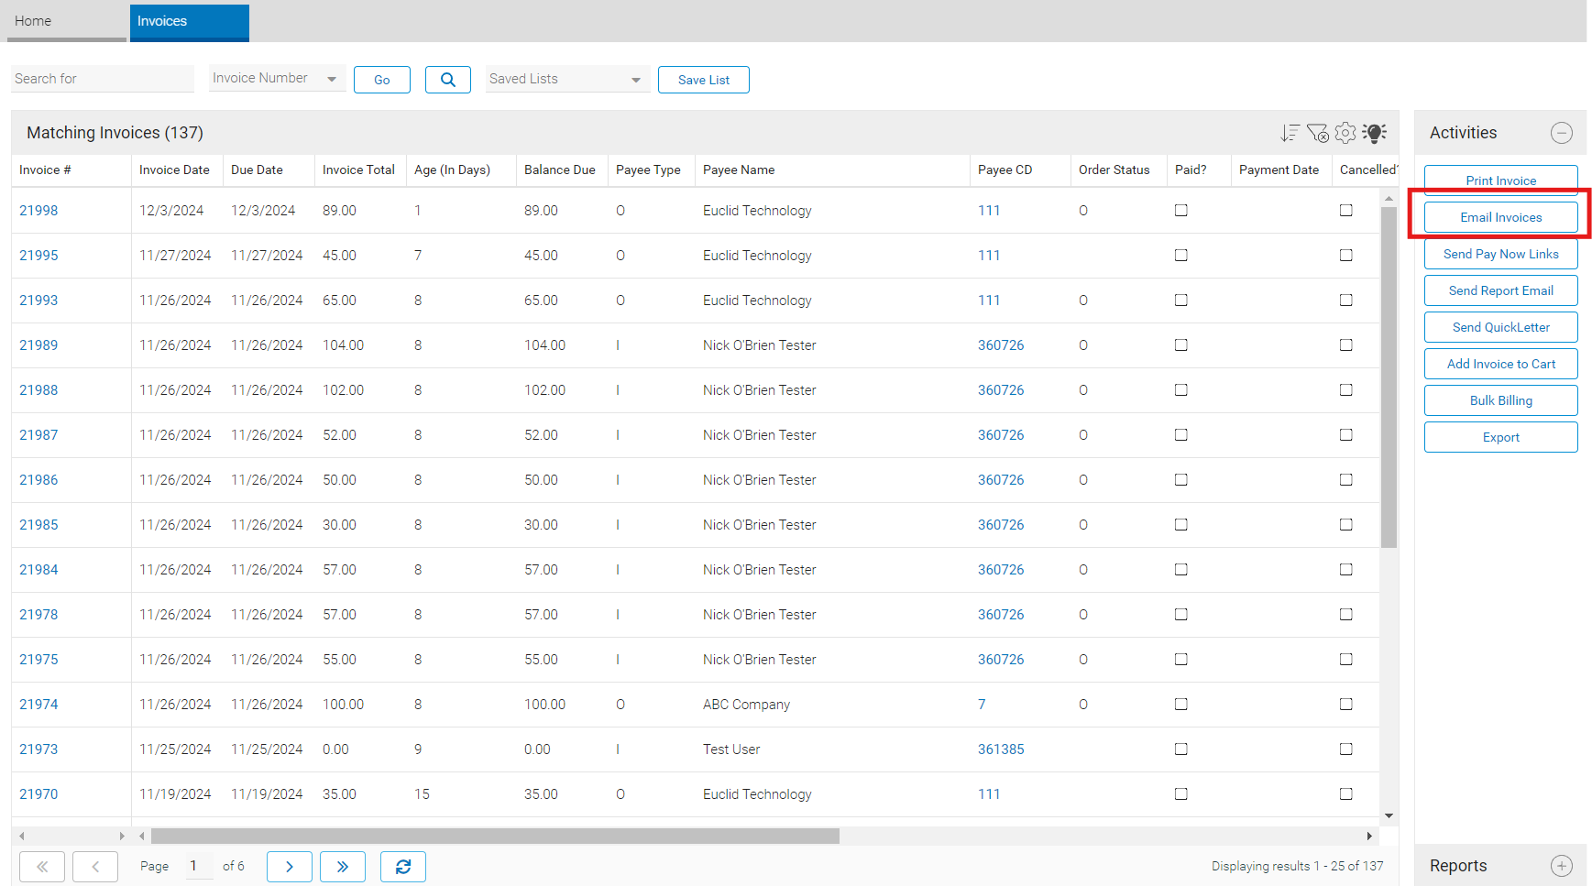Check Paid box for invoice 21989

pos(1181,345)
